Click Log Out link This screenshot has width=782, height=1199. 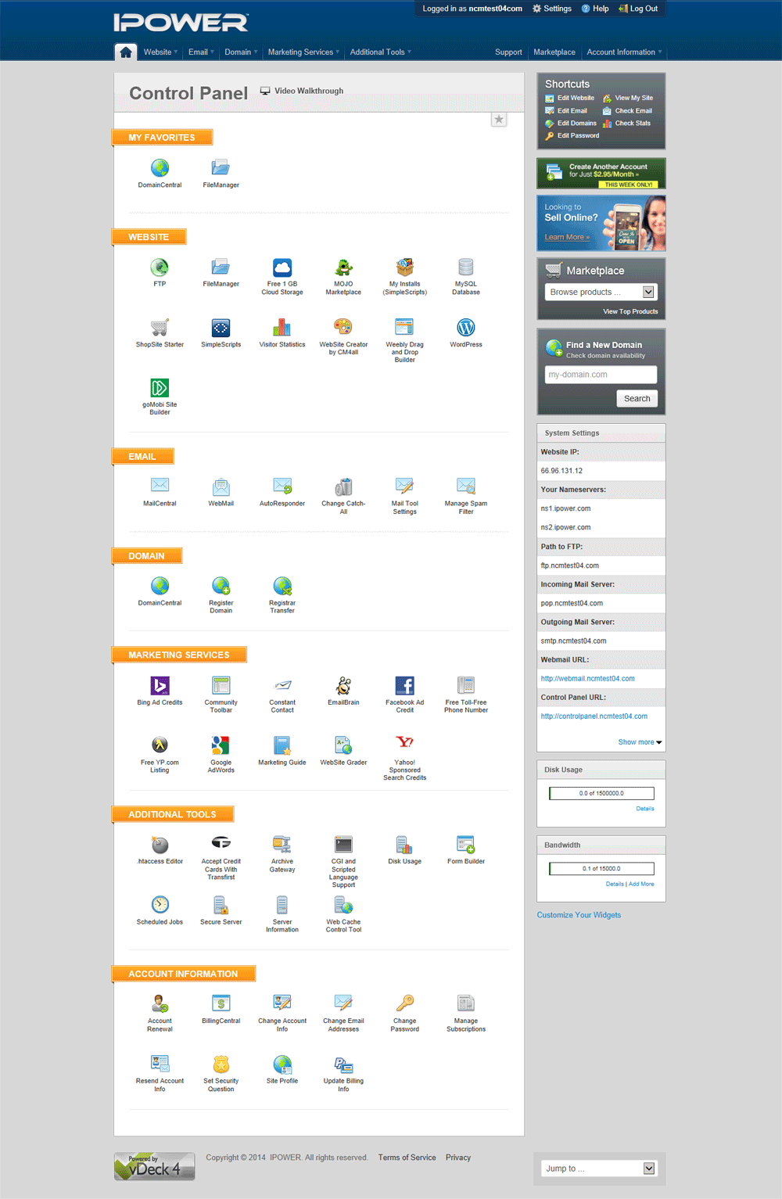click(x=638, y=9)
